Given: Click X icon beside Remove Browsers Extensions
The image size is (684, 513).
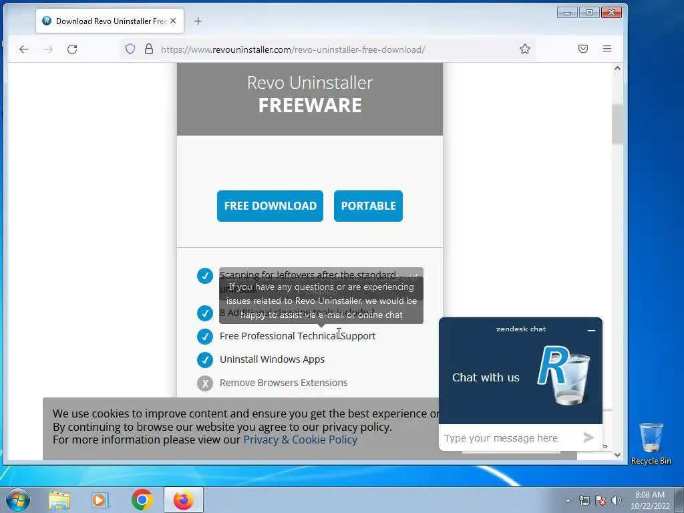Looking at the screenshot, I should pos(204,383).
